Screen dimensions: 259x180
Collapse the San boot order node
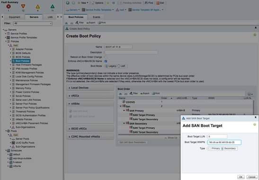(x=121, y=106)
